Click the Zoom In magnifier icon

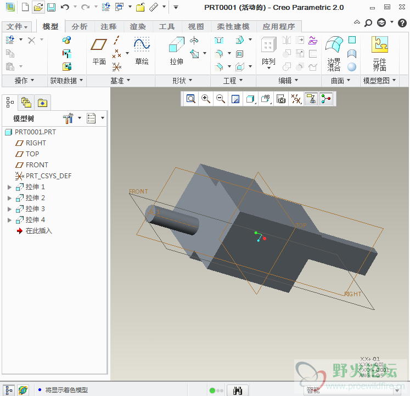[205, 99]
